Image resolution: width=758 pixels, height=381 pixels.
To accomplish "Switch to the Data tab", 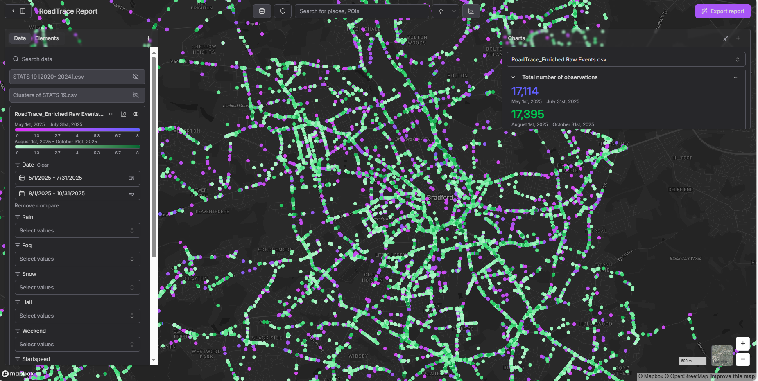I will (20, 38).
